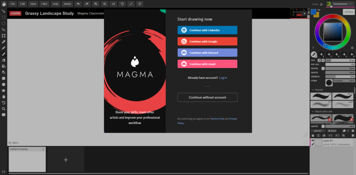Screen dimensions: 356x175
Task: Choose the Hand pan tool
Action: (x=4, y=96)
